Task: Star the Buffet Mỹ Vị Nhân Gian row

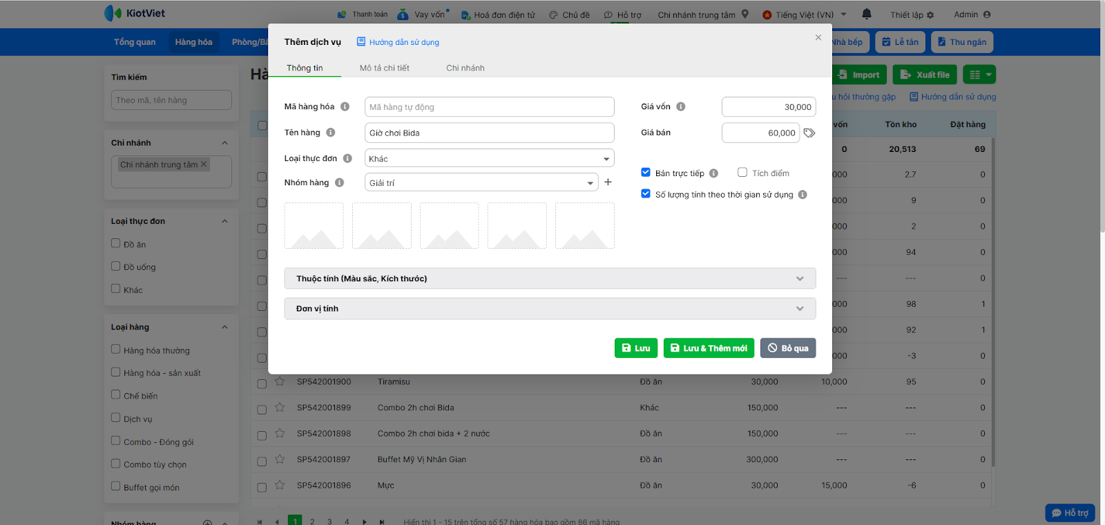Action: tap(280, 459)
